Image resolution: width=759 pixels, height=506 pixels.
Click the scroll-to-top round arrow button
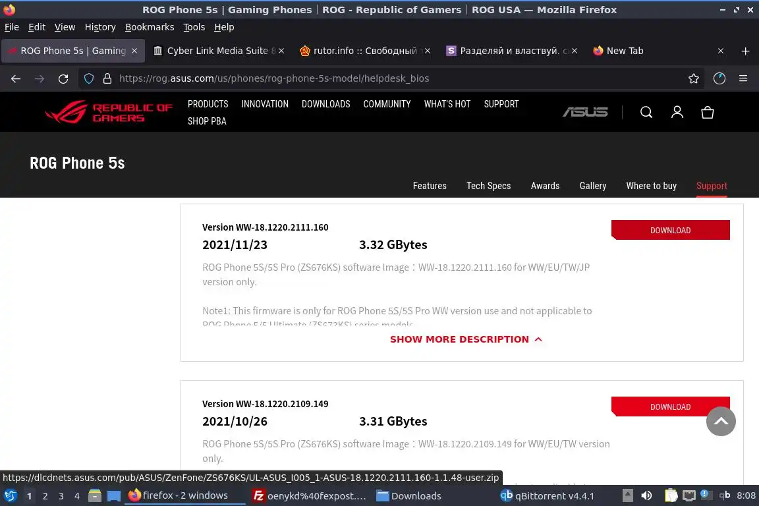[721, 421]
